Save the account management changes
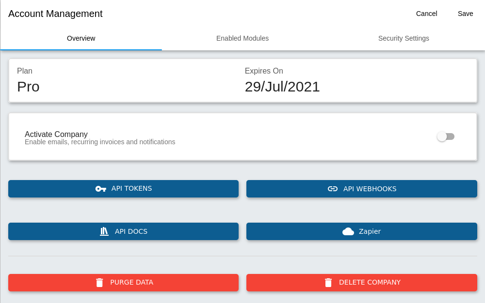The width and height of the screenshot is (485, 303). pos(465,14)
